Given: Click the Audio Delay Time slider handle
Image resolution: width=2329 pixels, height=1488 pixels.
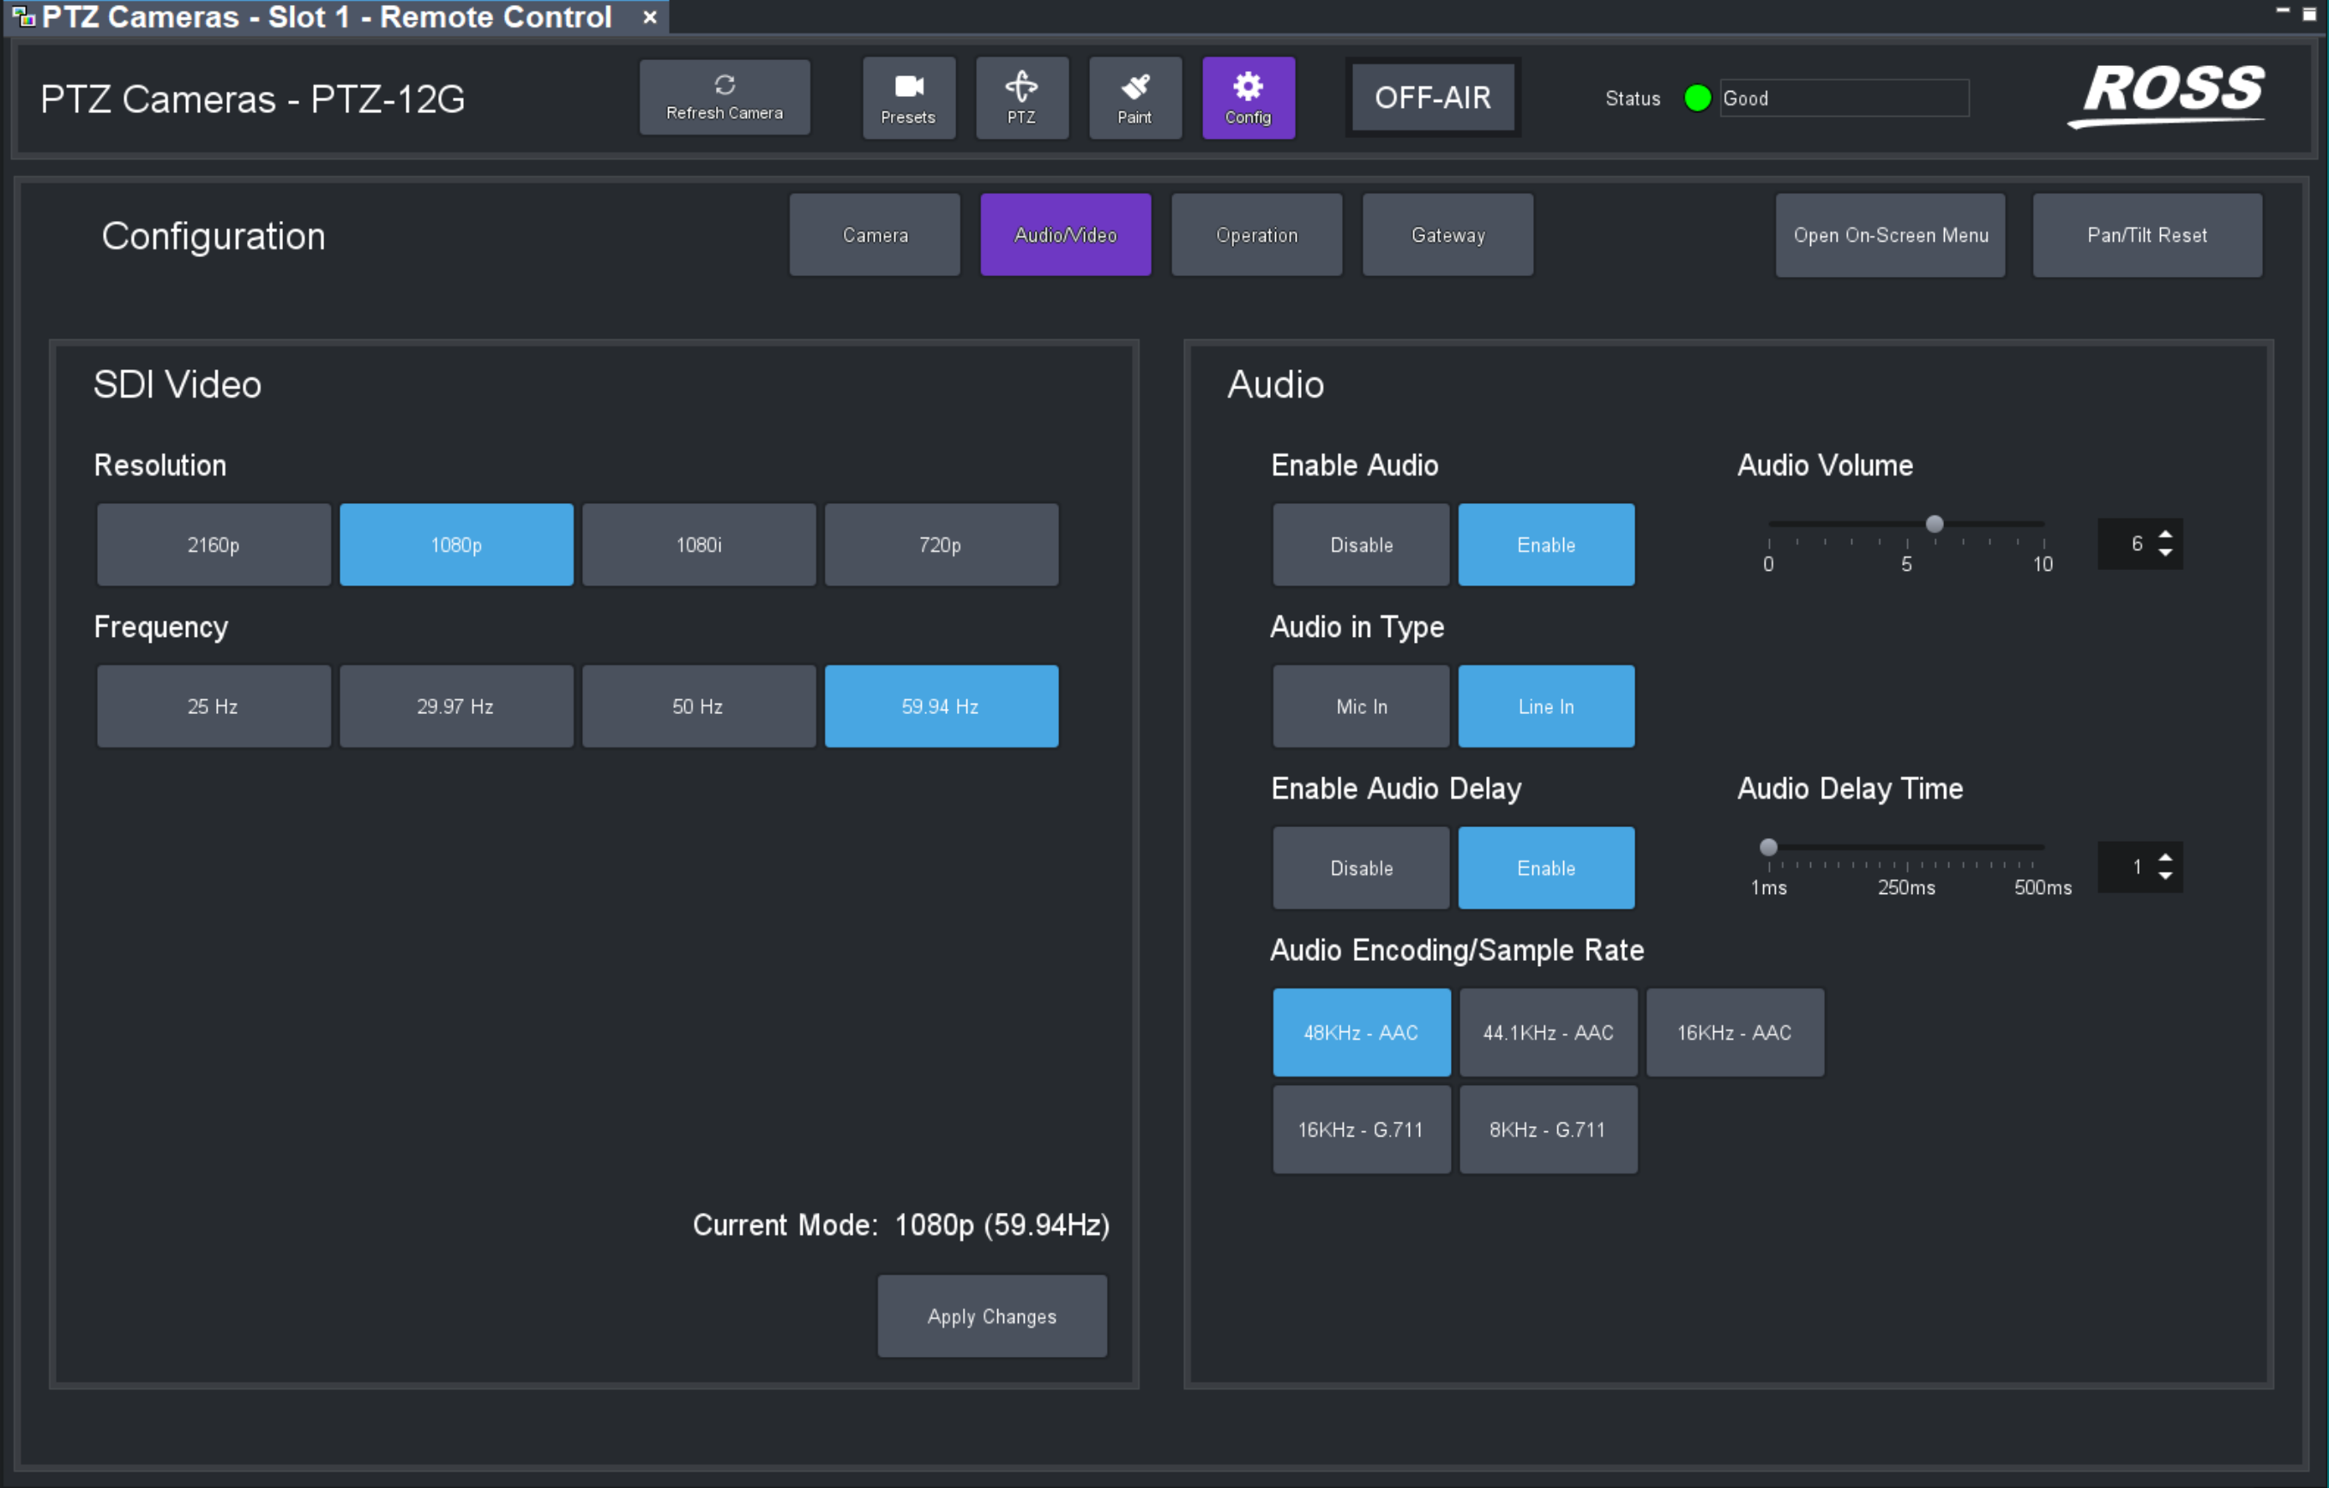Looking at the screenshot, I should (1767, 847).
